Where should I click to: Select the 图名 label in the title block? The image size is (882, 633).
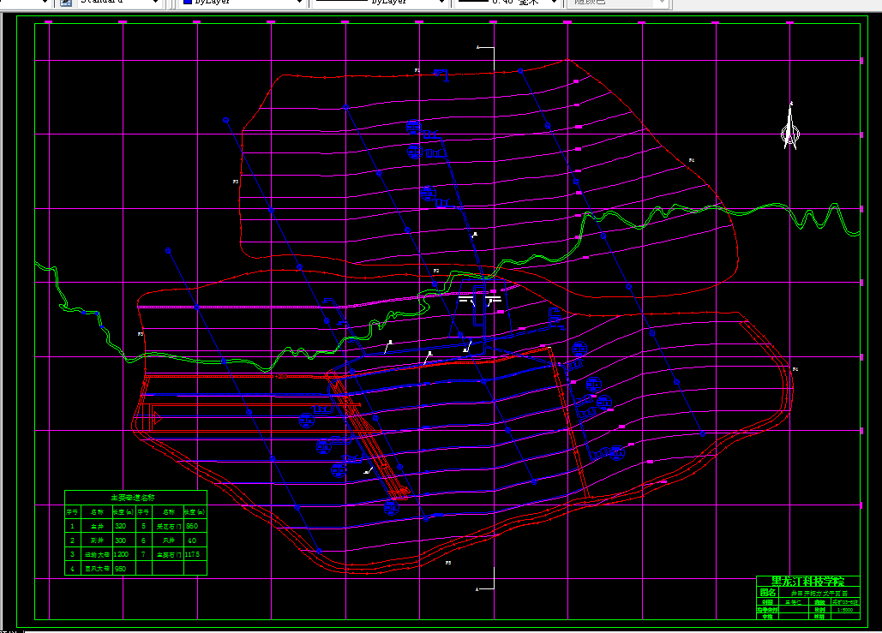768,593
